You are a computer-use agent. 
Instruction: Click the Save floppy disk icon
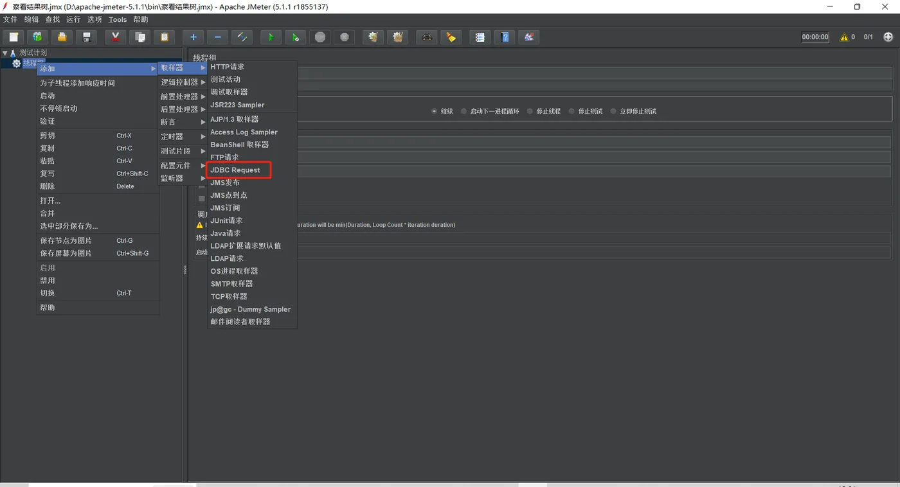tap(86, 37)
